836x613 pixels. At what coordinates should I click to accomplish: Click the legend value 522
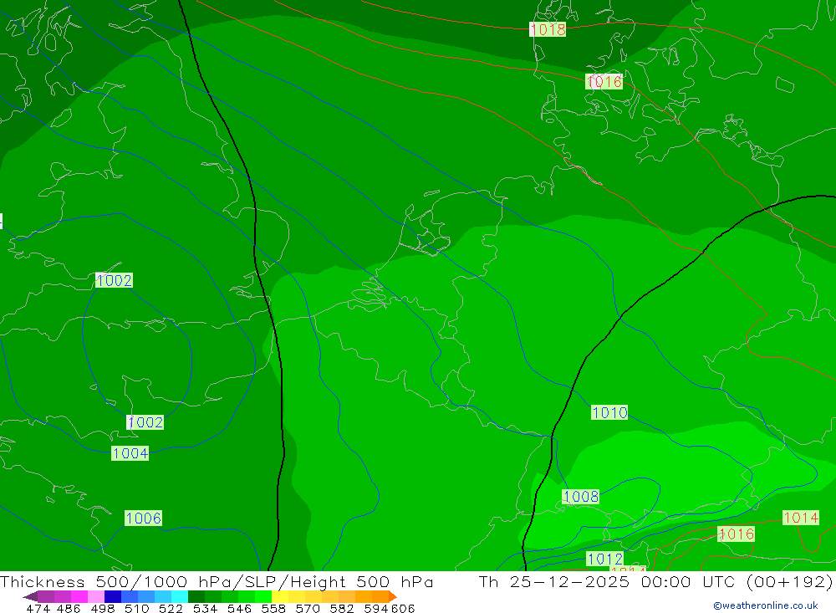171,609
